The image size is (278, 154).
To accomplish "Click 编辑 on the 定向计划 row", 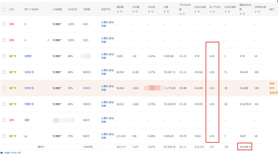I will (272, 83).
